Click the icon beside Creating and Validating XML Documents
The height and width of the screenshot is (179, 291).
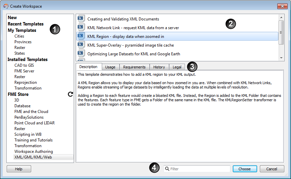pyautogui.click(x=81, y=19)
